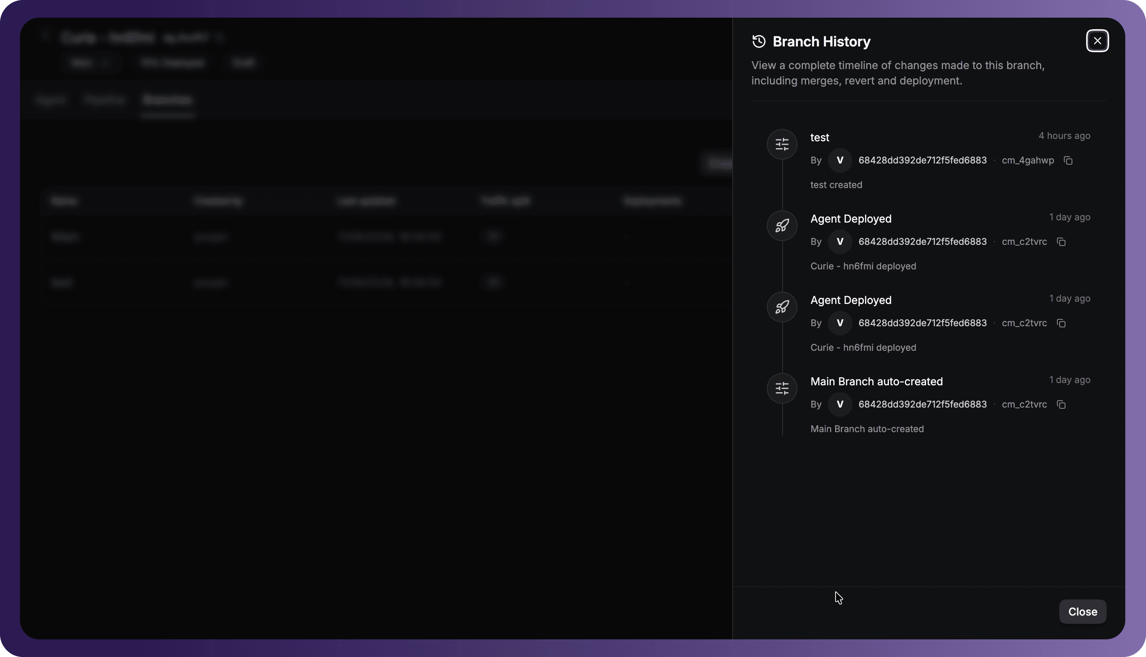Click the sliders icon beside the test entry

click(782, 144)
